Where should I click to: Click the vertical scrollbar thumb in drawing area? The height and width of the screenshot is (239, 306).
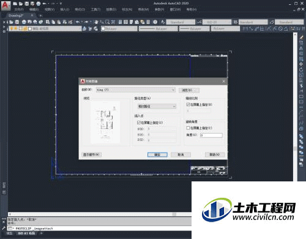click(x=295, y=148)
